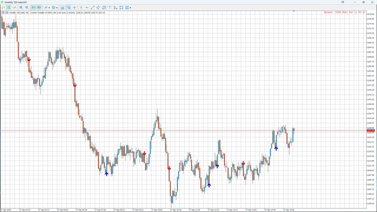Click the chart window app icon in title bar
This screenshot has height=212, width=377.
[x=2, y=2]
